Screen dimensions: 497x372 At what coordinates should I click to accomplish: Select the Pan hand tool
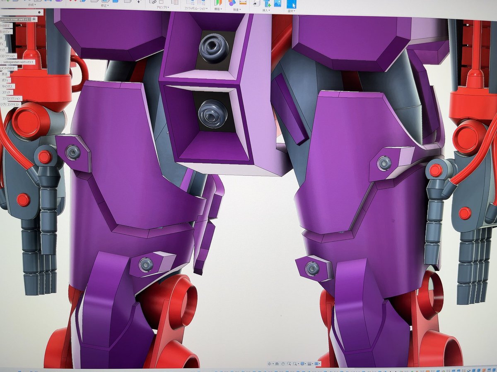[282, 364]
